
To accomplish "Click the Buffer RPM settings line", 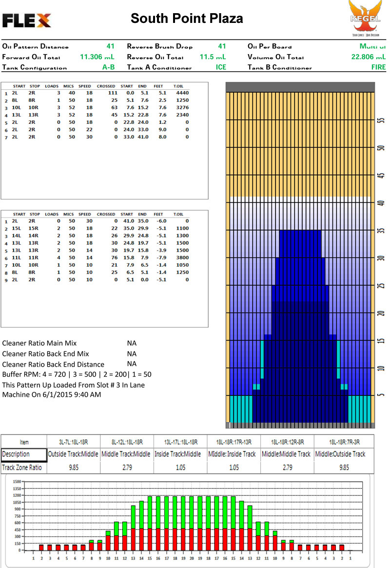I will tap(76, 374).
